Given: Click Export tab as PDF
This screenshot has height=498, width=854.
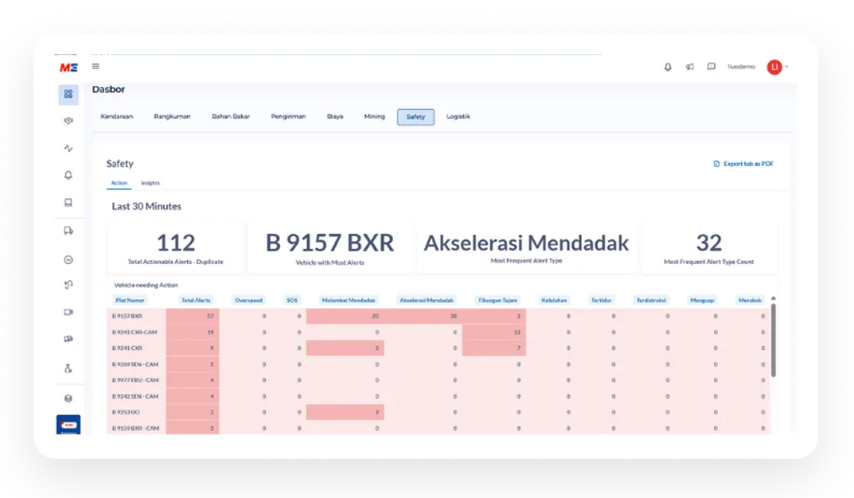Looking at the screenshot, I should 743,164.
